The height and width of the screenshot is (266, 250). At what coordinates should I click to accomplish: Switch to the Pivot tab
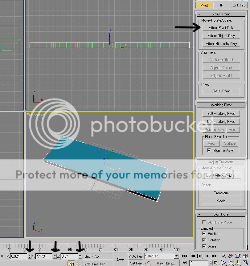204,5
